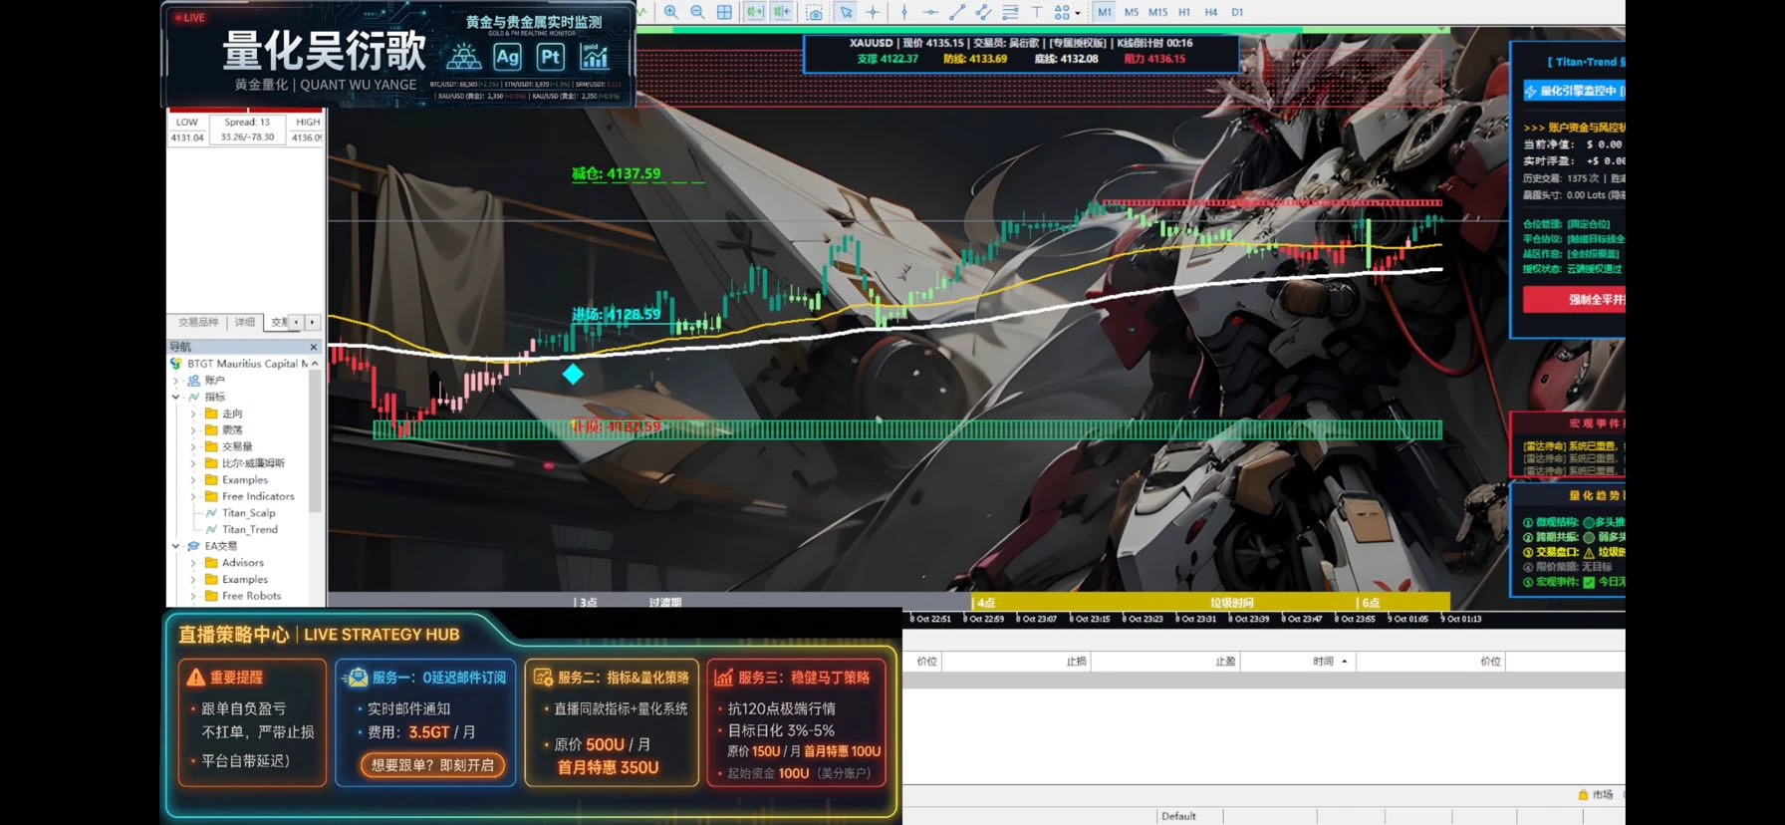Draw a horizontal line on chart
This screenshot has width=1785, height=825.
click(930, 12)
